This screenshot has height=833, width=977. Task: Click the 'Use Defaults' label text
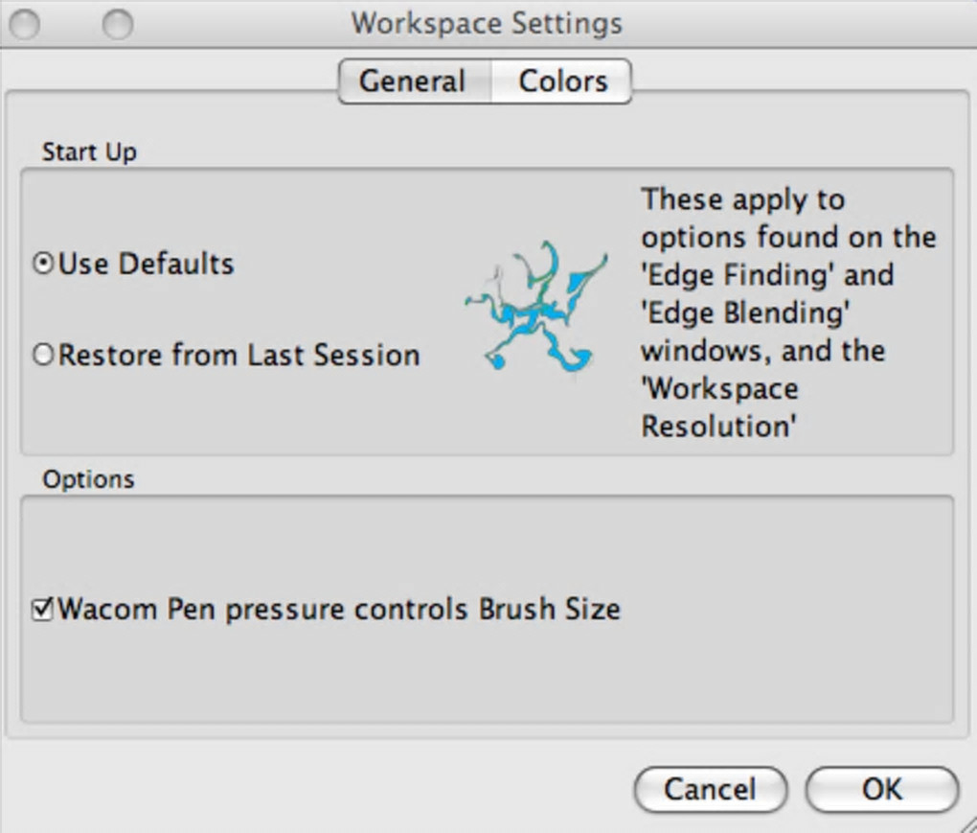(x=147, y=264)
